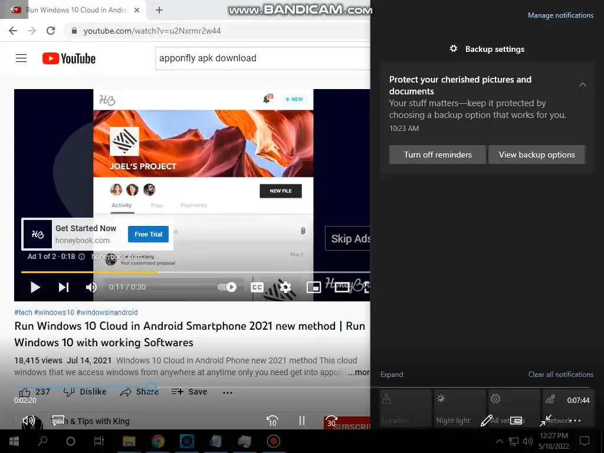Screen dimensions: 604x453
Task: Expand the video description with ...more
Action: [359, 373]
